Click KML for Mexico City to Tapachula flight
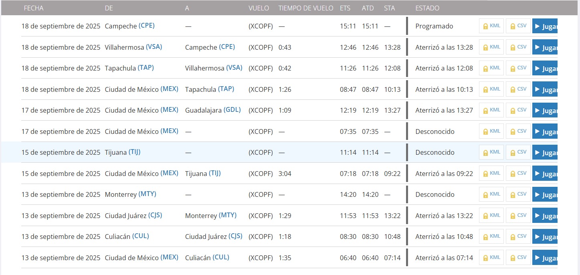The width and height of the screenshot is (580, 275). (x=491, y=89)
